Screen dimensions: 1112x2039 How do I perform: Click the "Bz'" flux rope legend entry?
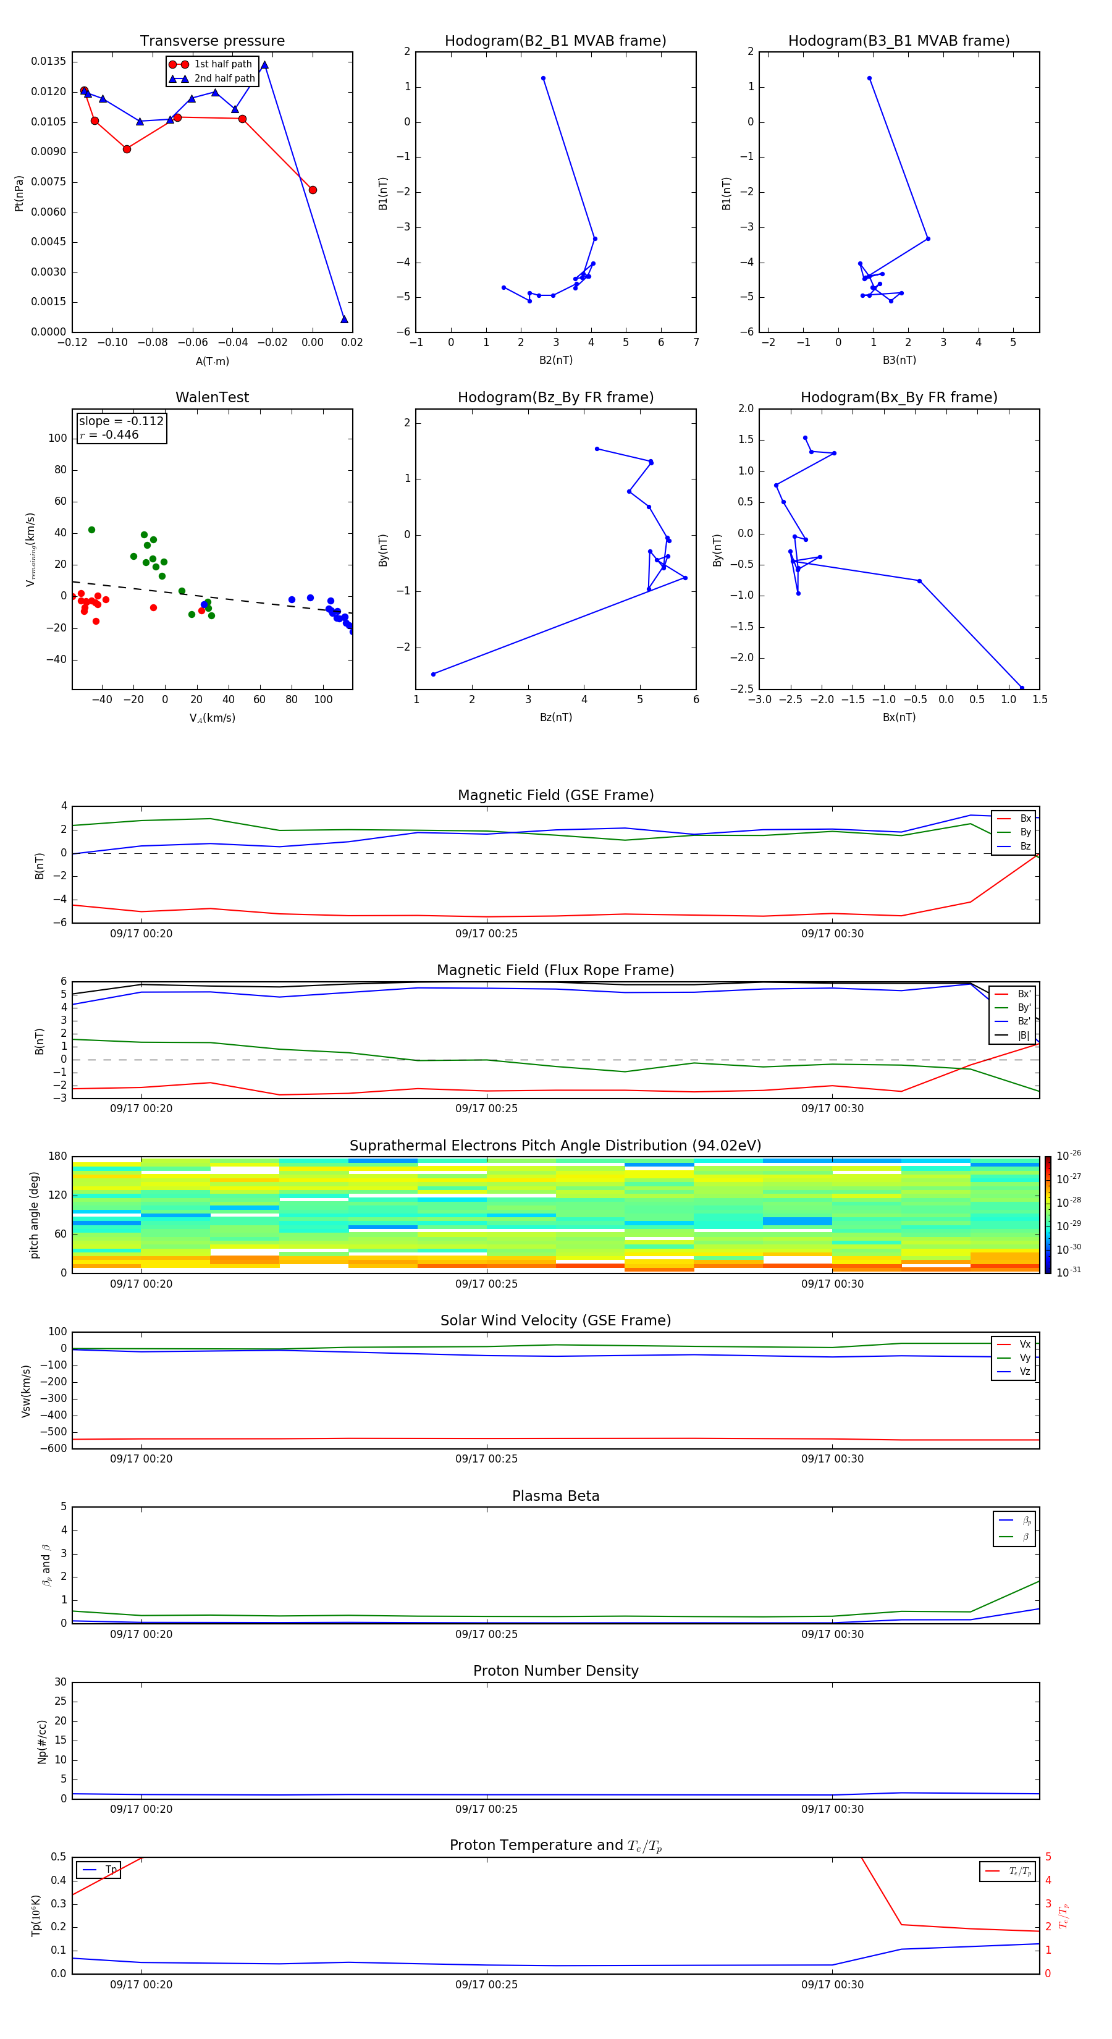coord(1013,1021)
